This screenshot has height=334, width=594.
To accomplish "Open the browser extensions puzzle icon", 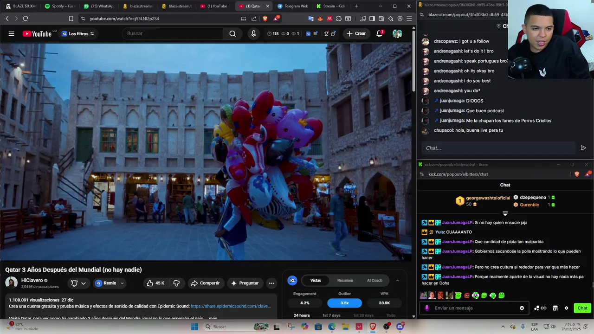I will pyautogui.click(x=339, y=19).
